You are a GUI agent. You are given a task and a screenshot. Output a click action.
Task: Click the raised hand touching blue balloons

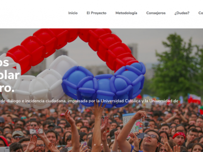(98, 110)
